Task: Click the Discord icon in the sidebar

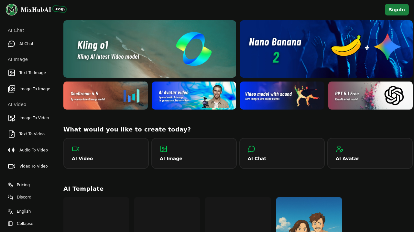Action: click(x=10, y=197)
